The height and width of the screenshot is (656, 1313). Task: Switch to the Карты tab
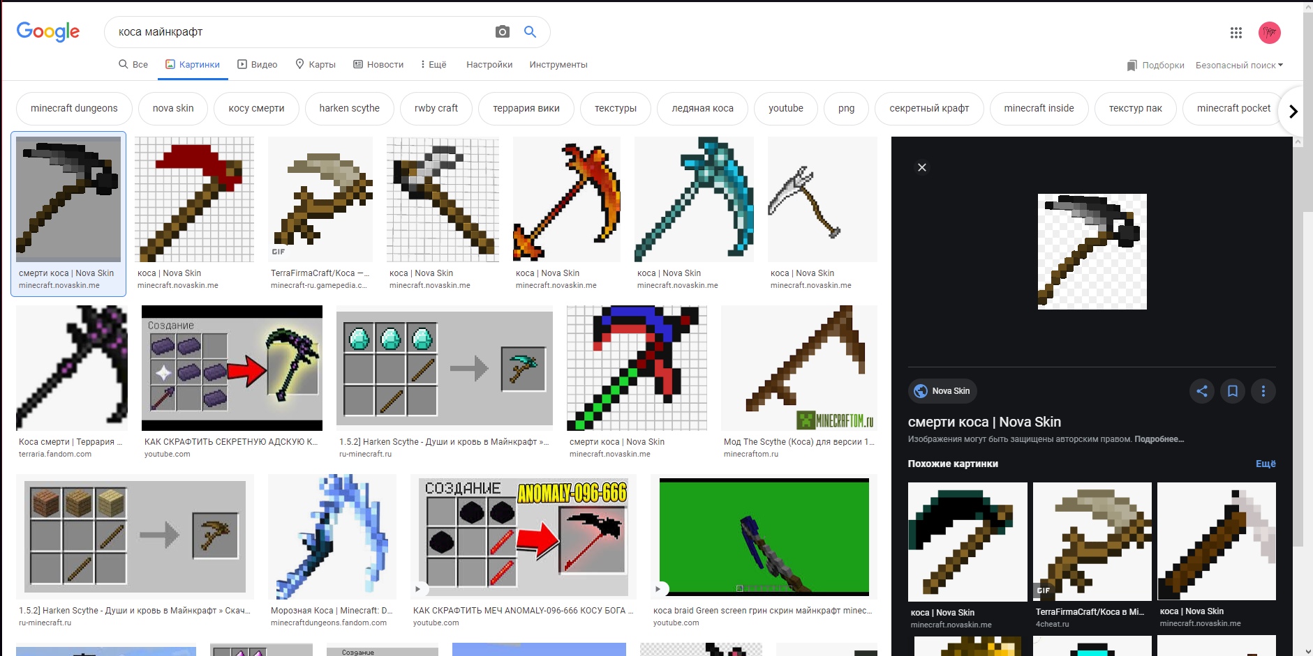316,64
